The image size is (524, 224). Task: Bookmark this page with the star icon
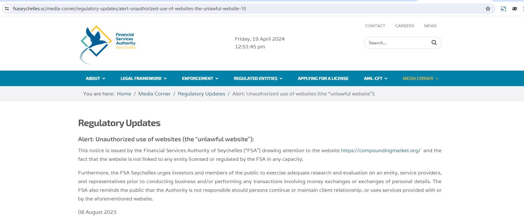pyautogui.click(x=488, y=9)
